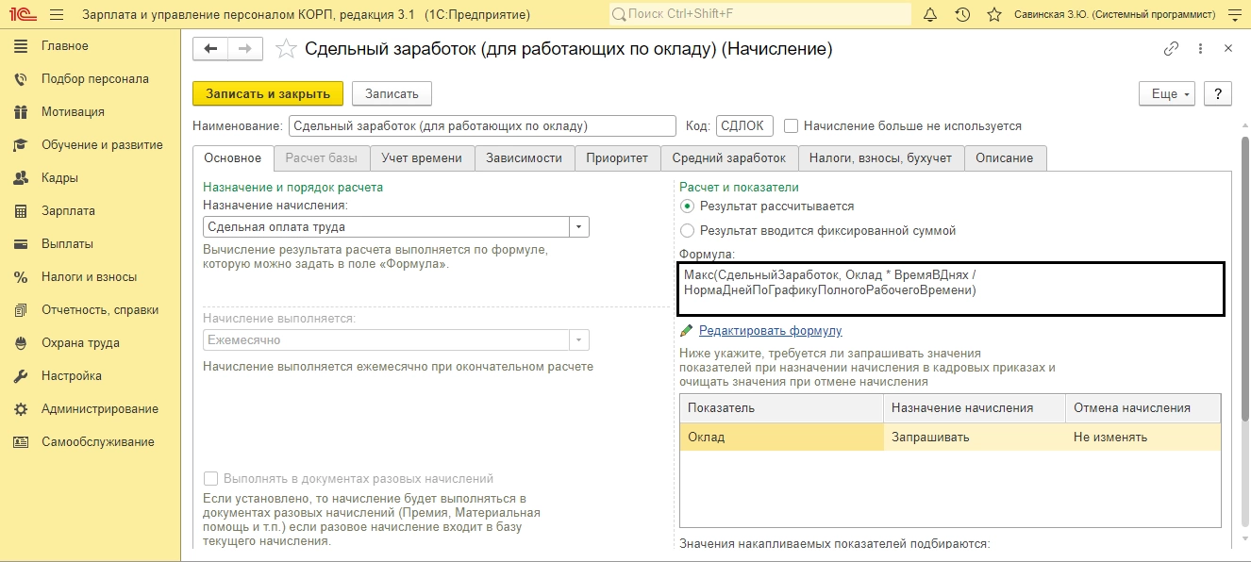Viewport: 1251px width, 562px height.
Task: Click the form's vertical scrollbar
Action: (x=1244, y=283)
